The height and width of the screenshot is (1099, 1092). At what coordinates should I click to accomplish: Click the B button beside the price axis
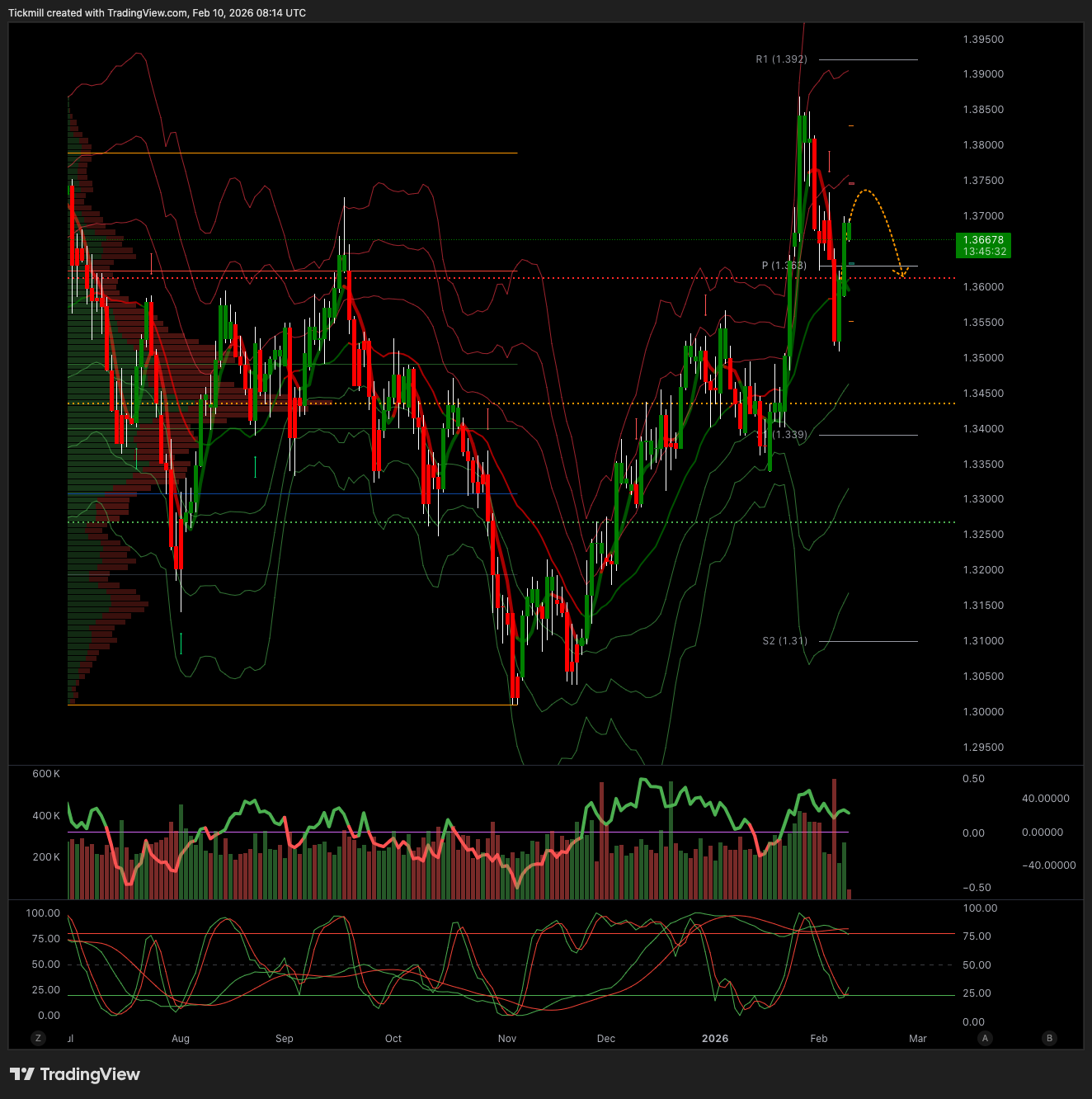(x=1049, y=1038)
